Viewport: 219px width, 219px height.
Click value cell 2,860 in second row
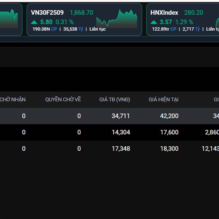(x=212, y=132)
